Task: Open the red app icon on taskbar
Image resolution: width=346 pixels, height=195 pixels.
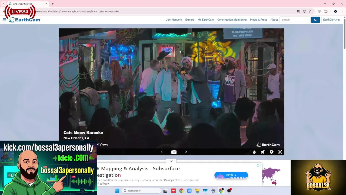Action: 174,191
